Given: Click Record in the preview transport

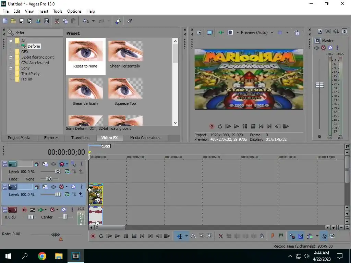Looking at the screenshot, I should point(211,126).
